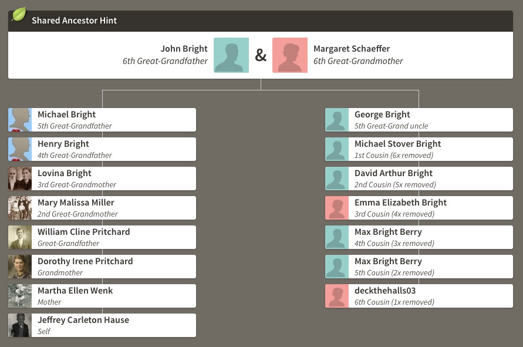
Task: Open Dorothy Irene Pritchard's portrait photo
Action: [20, 267]
